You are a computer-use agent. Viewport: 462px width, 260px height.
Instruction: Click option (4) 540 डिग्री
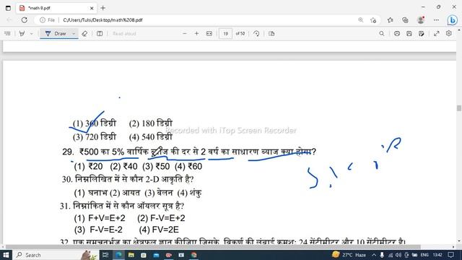tap(151, 136)
